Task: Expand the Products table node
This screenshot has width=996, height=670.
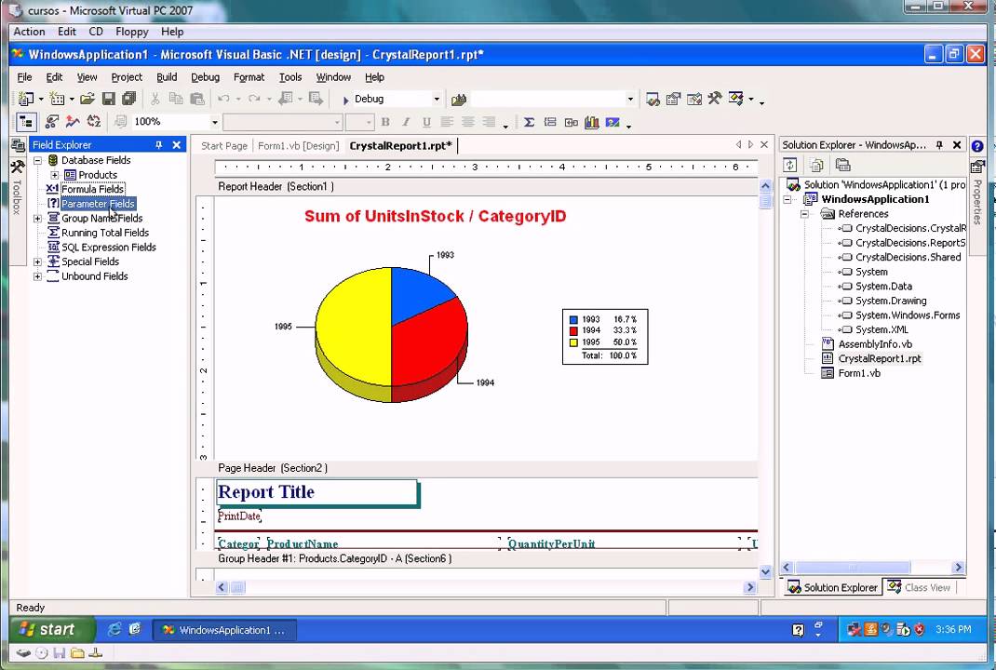Action: pyautogui.click(x=55, y=175)
